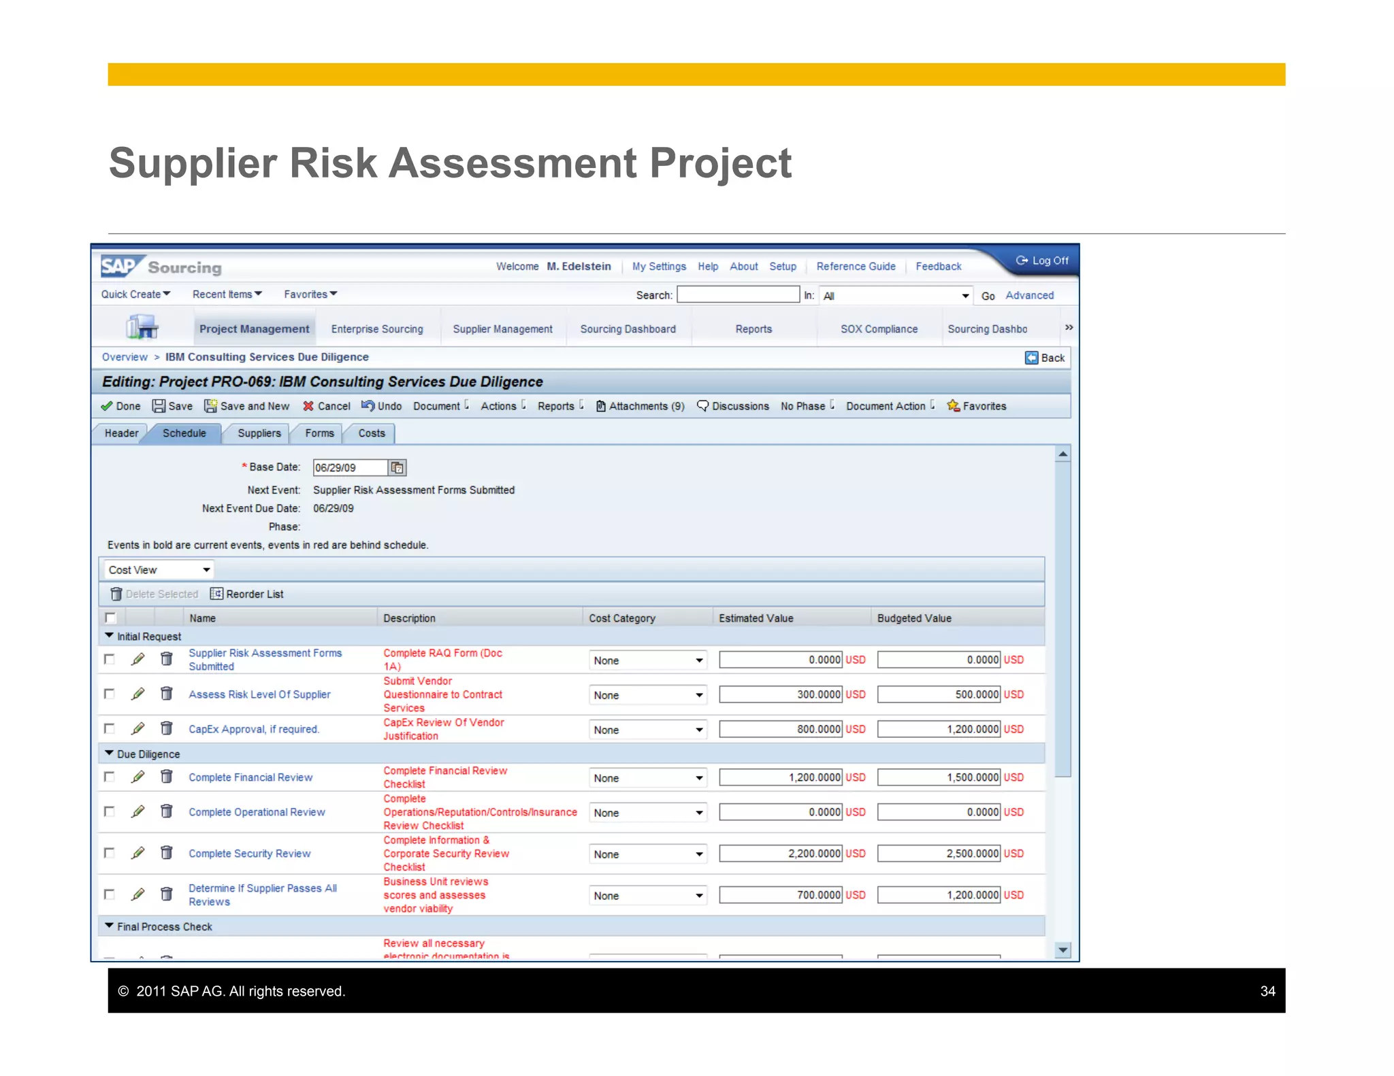
Task: Edit CapEx Approval row pencil icon
Action: click(x=137, y=728)
